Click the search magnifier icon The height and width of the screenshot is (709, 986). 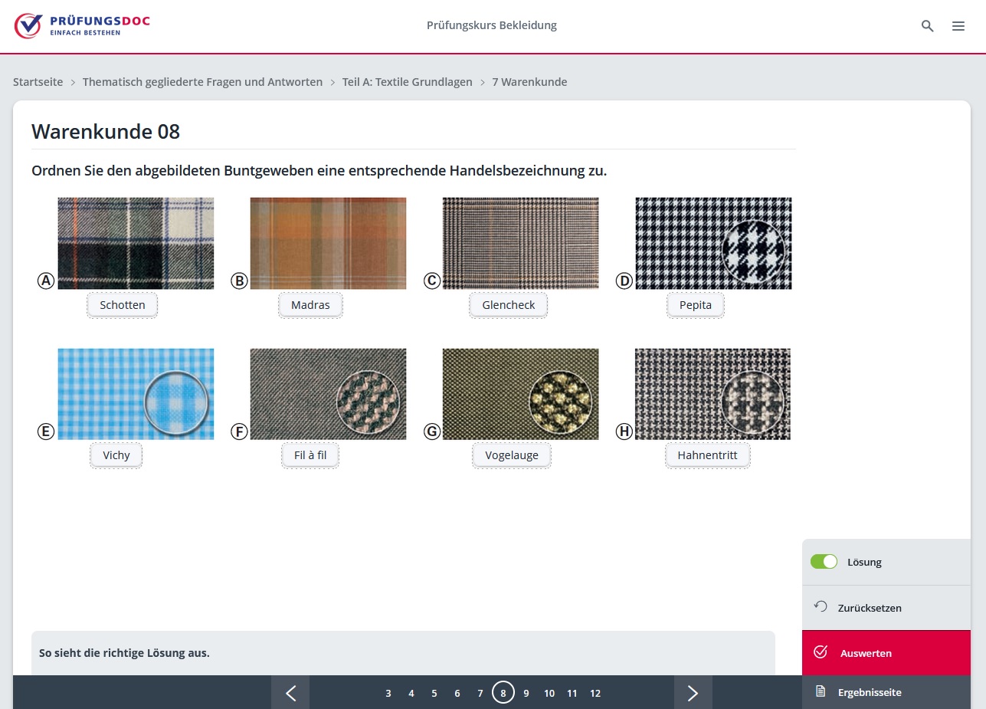tap(927, 26)
